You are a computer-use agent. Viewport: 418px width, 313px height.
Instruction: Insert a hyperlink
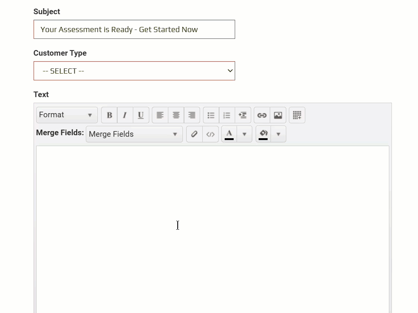tap(262, 115)
